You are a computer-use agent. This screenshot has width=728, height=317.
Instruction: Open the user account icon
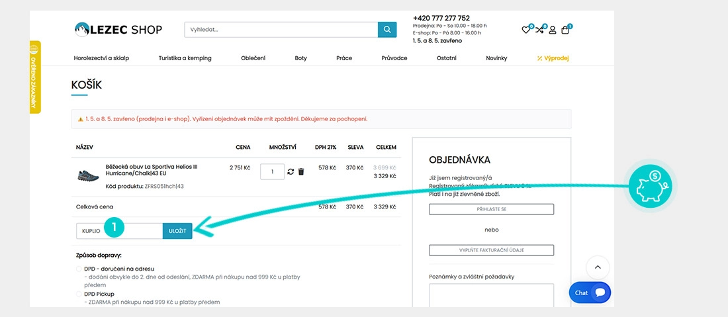coord(553,30)
